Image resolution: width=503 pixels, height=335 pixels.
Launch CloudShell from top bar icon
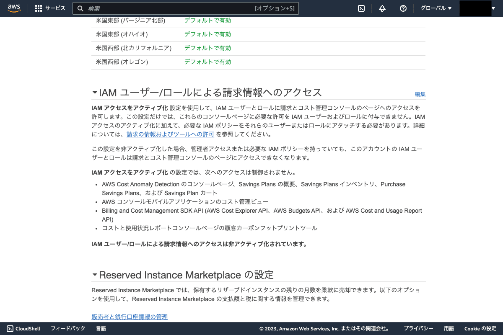[361, 8]
